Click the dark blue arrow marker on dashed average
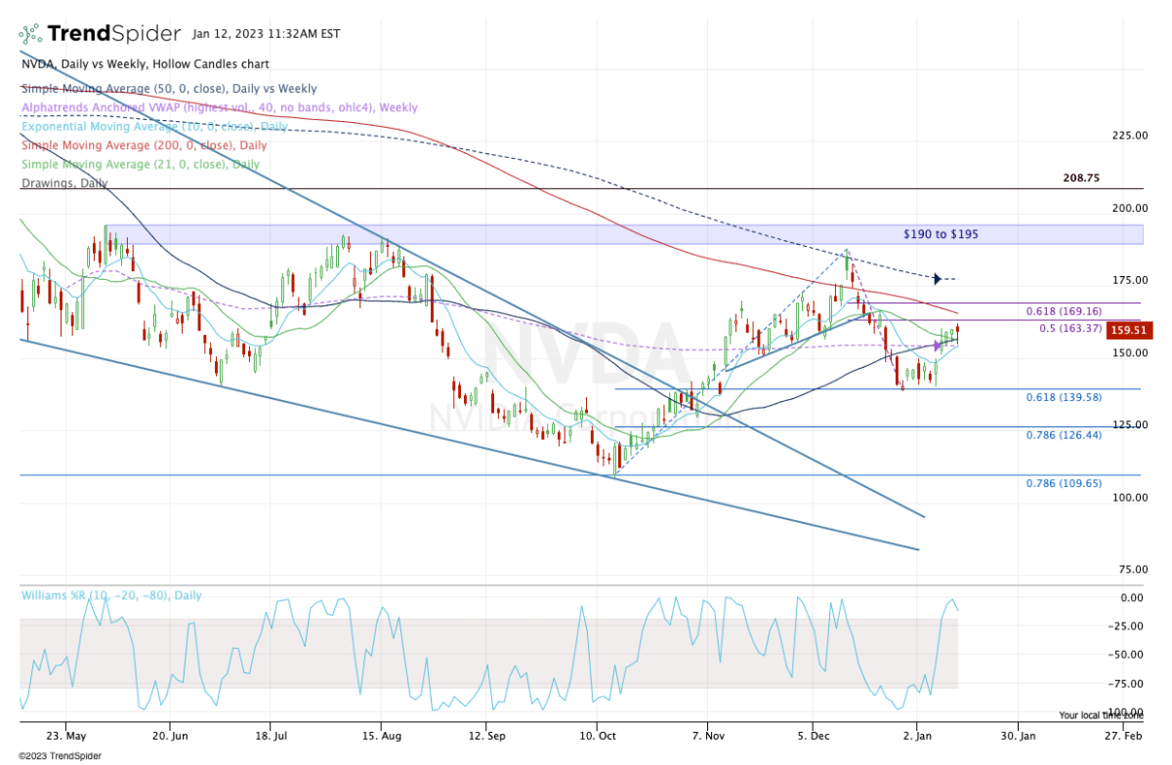The height and width of the screenshot is (765, 1172). click(937, 279)
